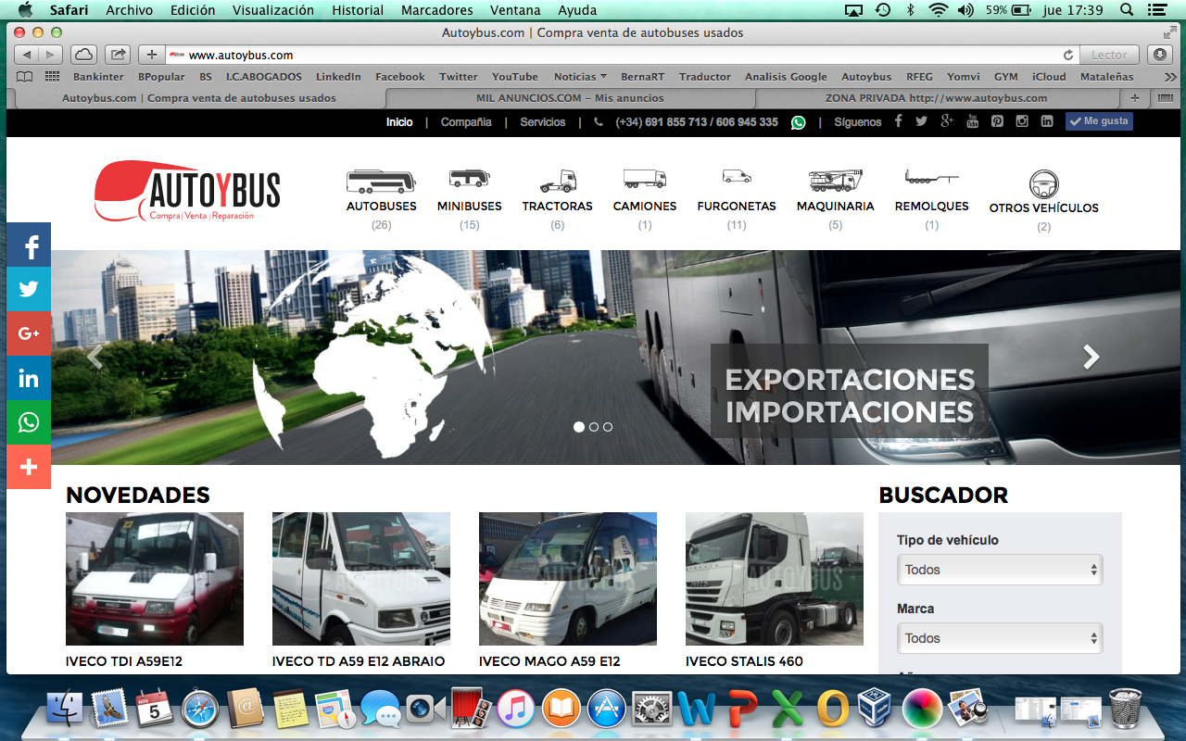Open the Camiones category icon
The image size is (1186, 741).
coord(644,179)
